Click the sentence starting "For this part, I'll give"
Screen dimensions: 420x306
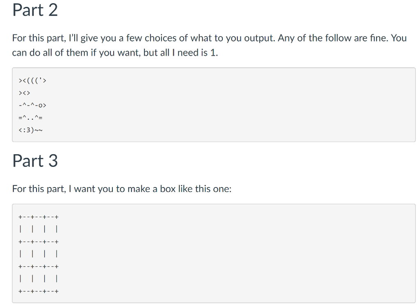(x=144, y=38)
